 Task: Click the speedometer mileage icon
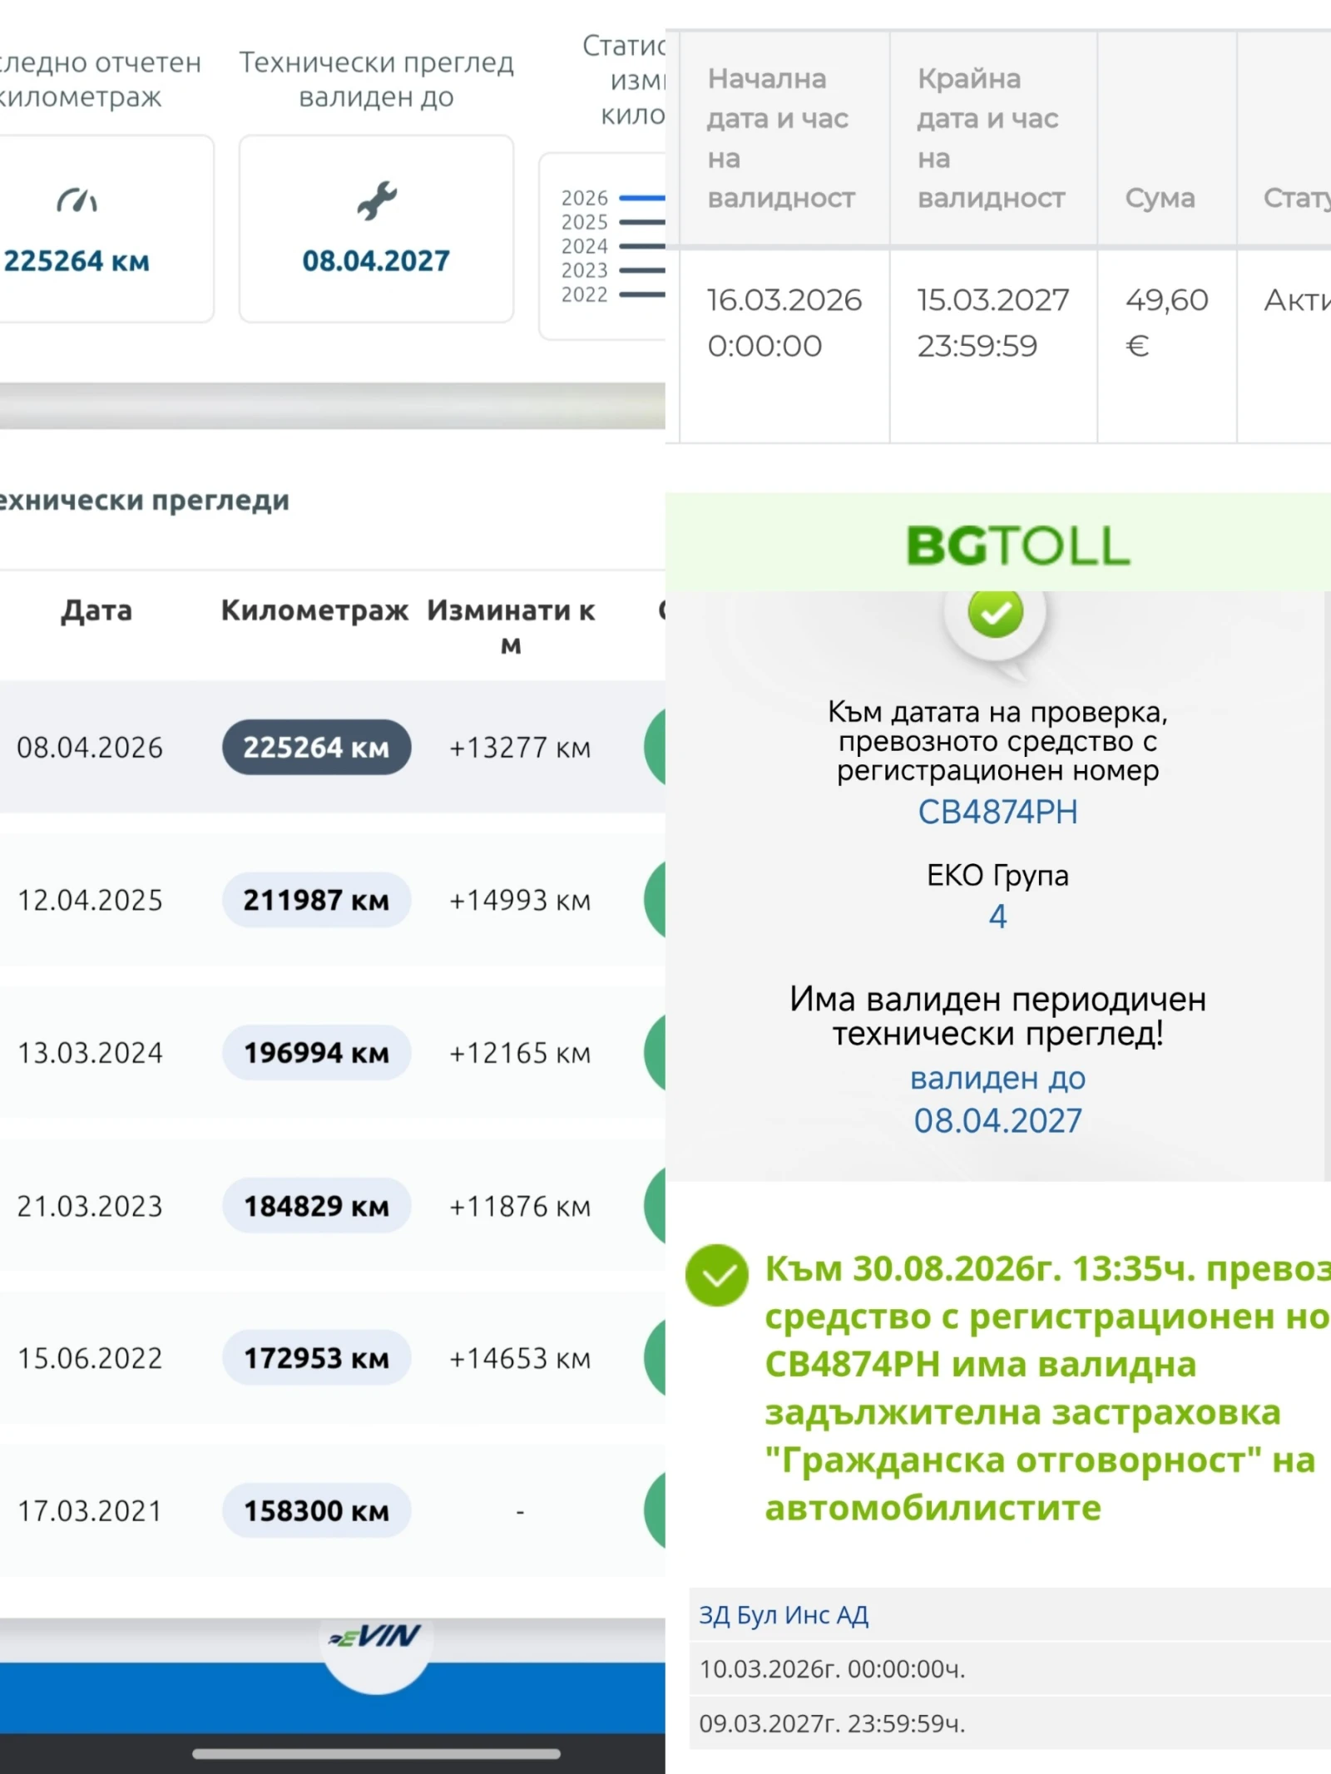[77, 200]
